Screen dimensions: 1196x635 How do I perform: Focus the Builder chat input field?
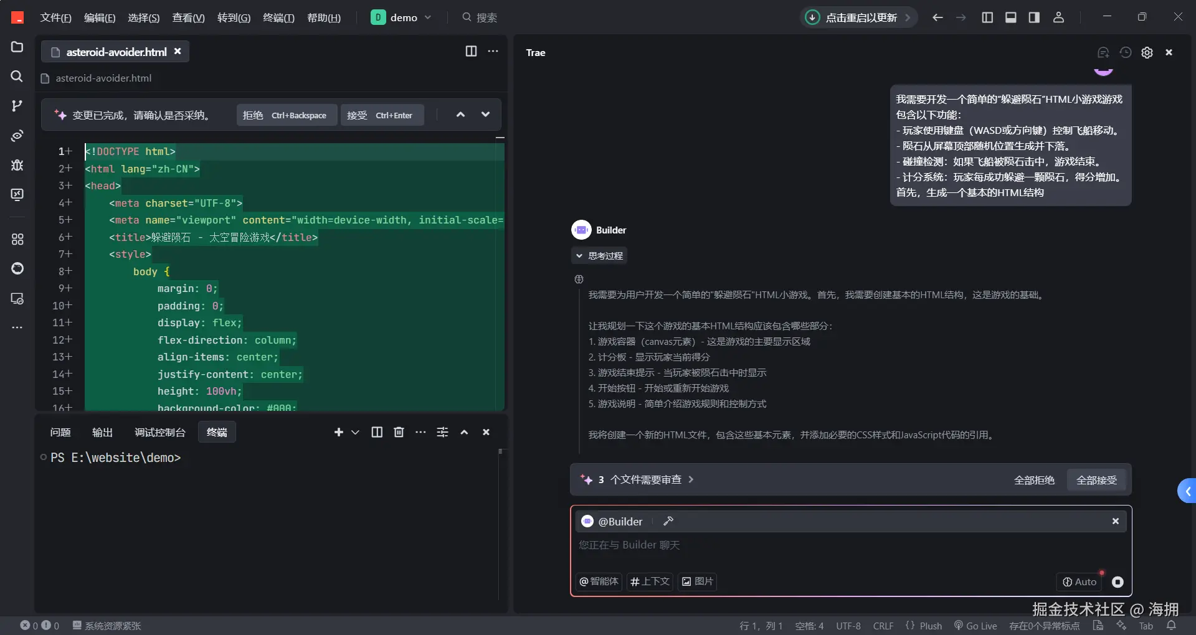850,545
